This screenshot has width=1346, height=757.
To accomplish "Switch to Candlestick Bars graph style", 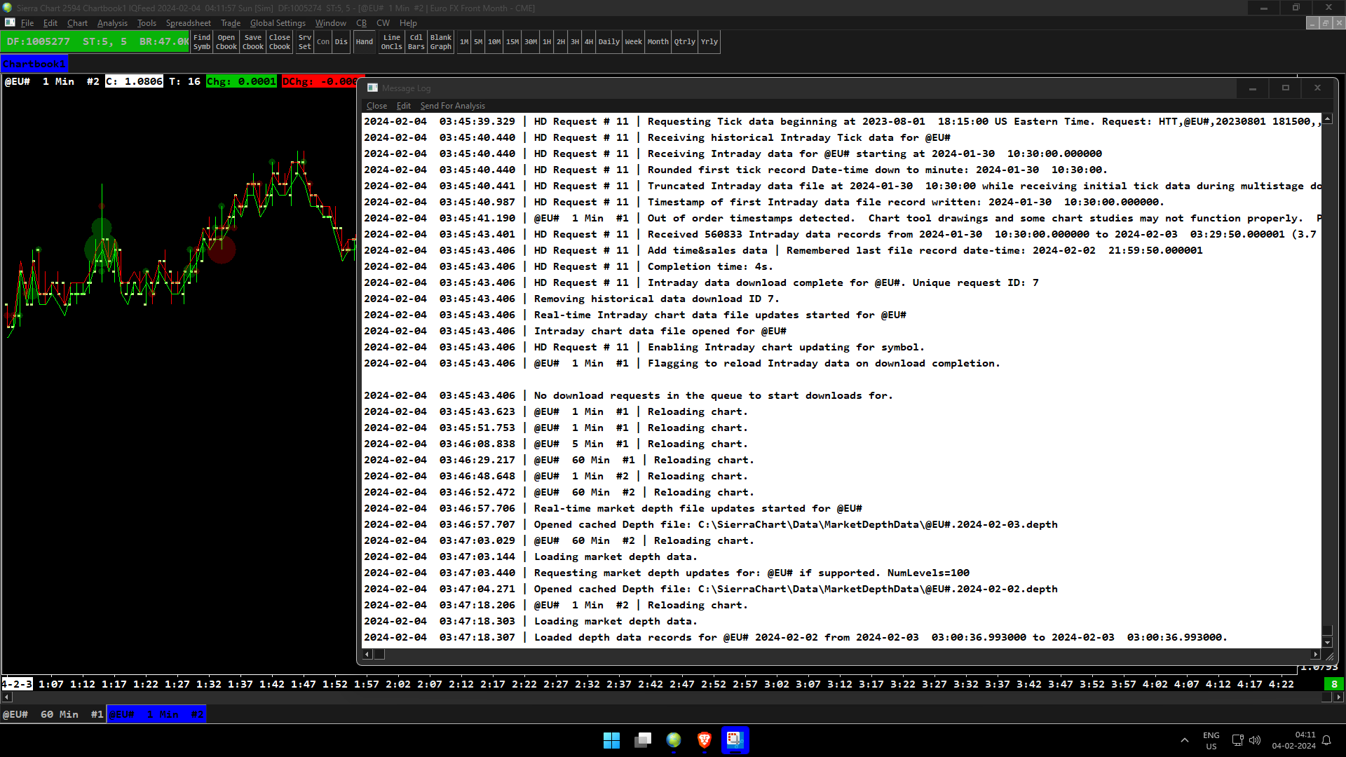I will [x=416, y=42].
